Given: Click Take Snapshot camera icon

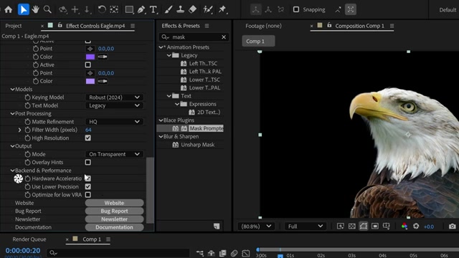Looking at the screenshot, I should 453,226.
